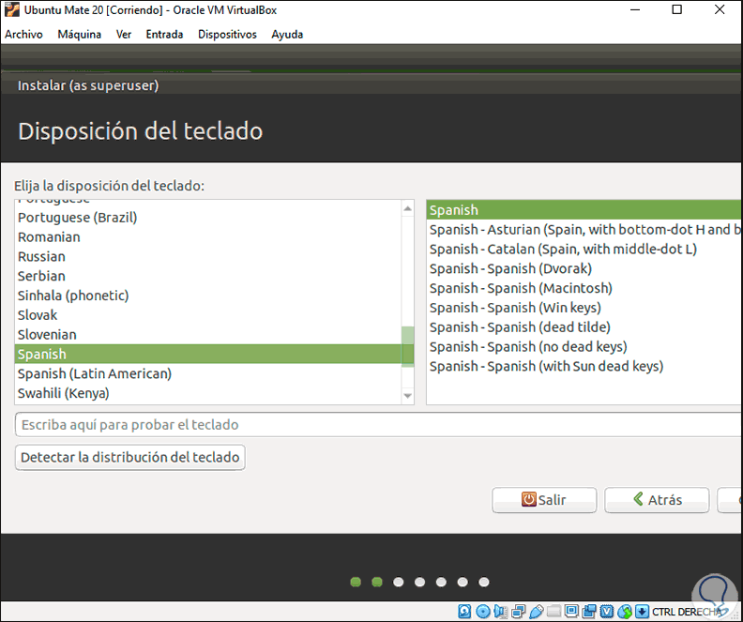
Task: Click the hard disk activity status icon
Action: click(x=464, y=612)
